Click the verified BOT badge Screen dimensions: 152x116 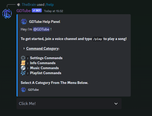pyautogui.click(x=37, y=11)
